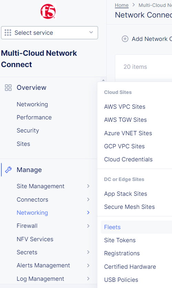Click the F5 logo

(48, 12)
